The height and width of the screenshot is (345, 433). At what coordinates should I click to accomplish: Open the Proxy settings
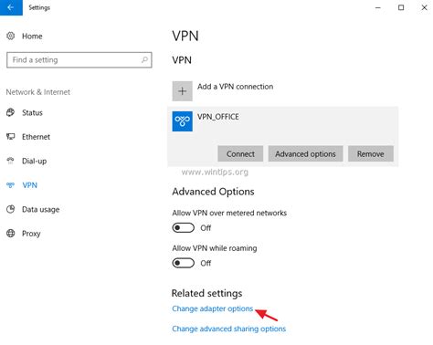[x=31, y=234]
